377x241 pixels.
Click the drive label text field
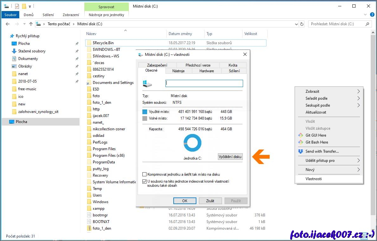pyautogui.click(x=204, y=83)
